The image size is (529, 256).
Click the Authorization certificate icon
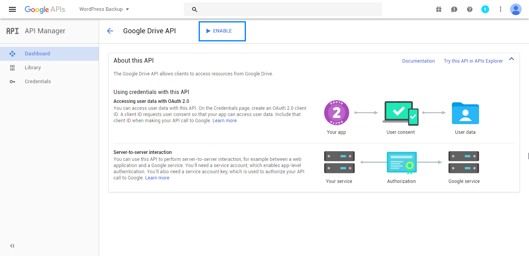tap(402, 163)
